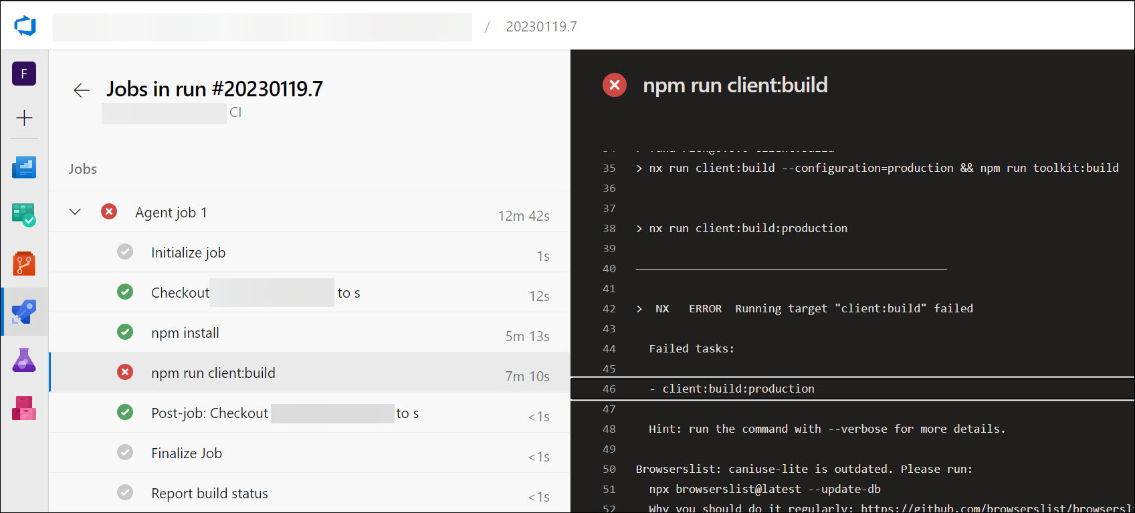Click the 20230119.7 breadcrumb

[541, 27]
